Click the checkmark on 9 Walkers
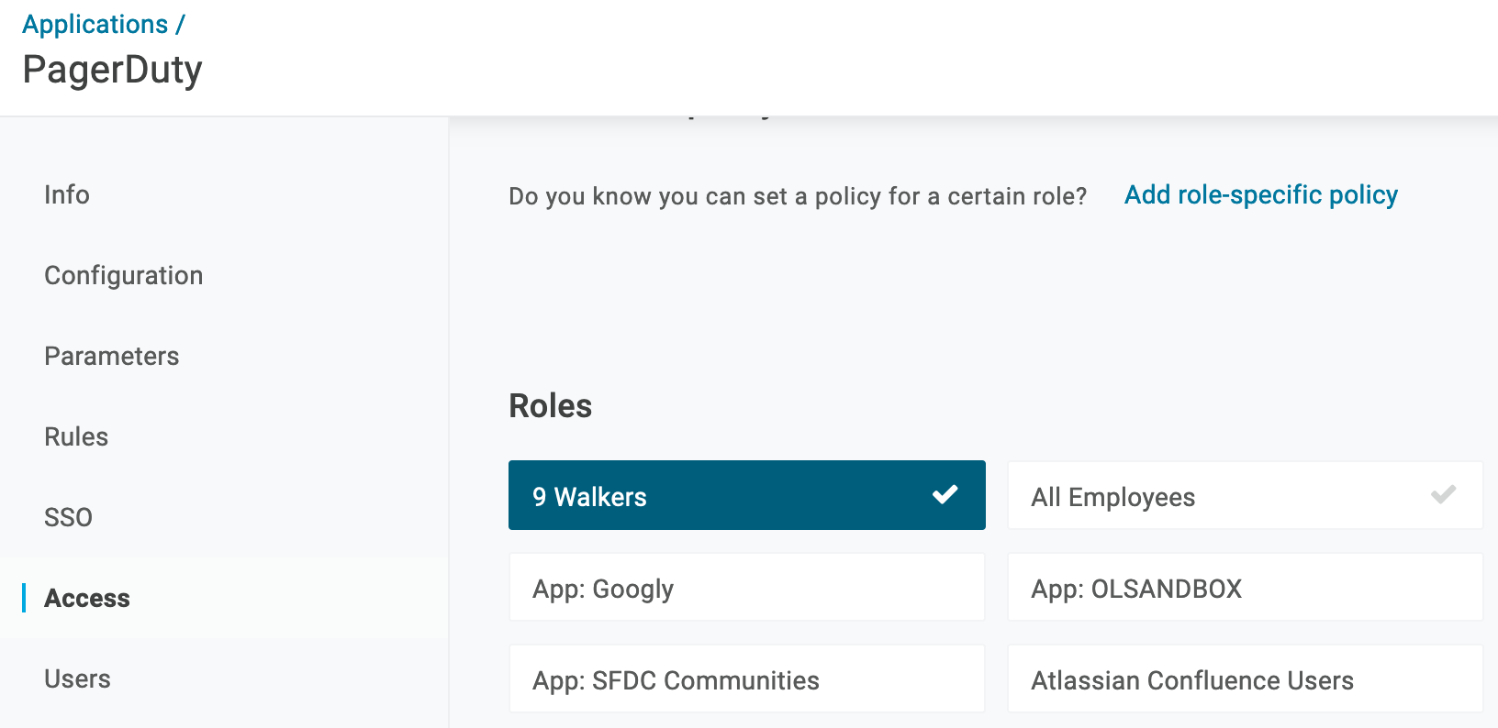 [x=945, y=495]
